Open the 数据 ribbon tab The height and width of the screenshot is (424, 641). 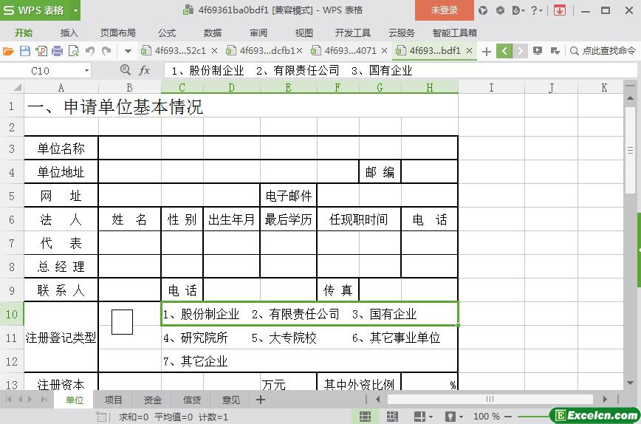[x=213, y=33]
